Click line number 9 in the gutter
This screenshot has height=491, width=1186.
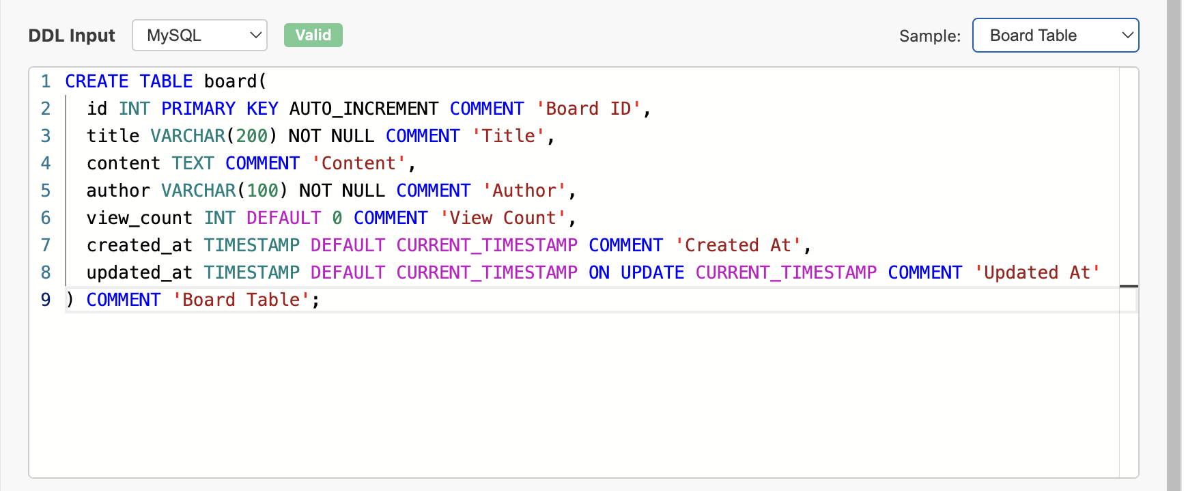click(x=46, y=300)
